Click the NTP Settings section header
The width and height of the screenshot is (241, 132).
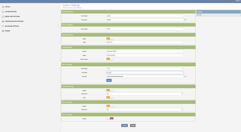pyautogui.click(x=128, y=115)
